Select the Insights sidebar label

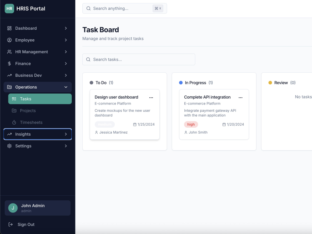[23, 134]
